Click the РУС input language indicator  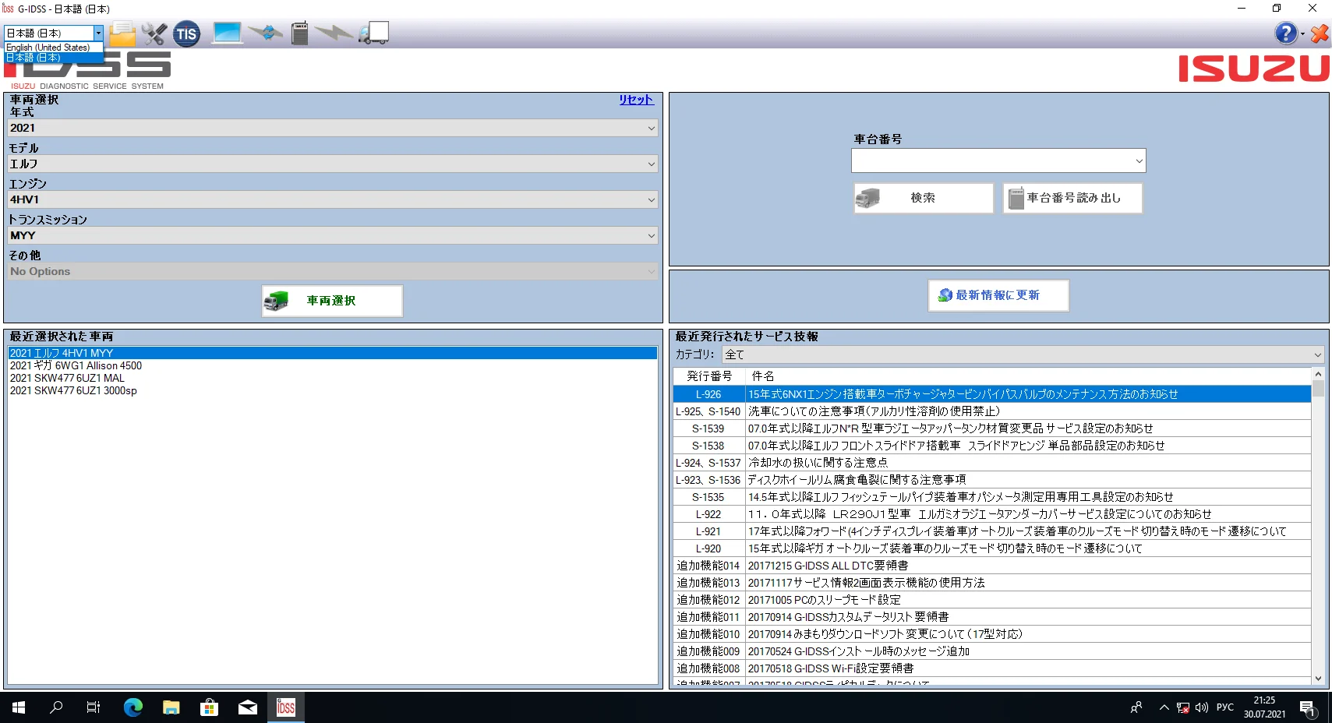pyautogui.click(x=1225, y=707)
